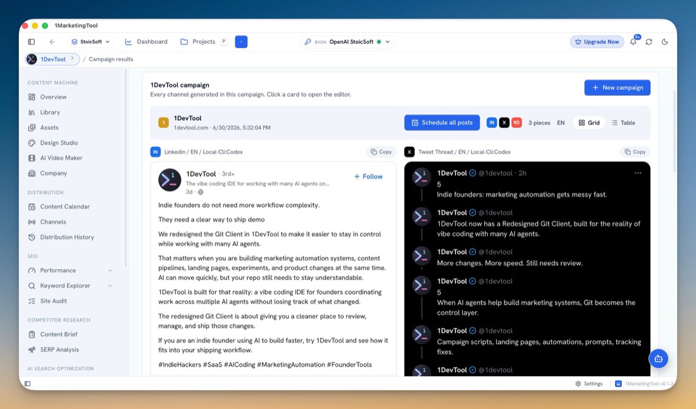Open the 1DevTool breadcrumb selector
Screen dimensions: 696x409
(x=53, y=59)
